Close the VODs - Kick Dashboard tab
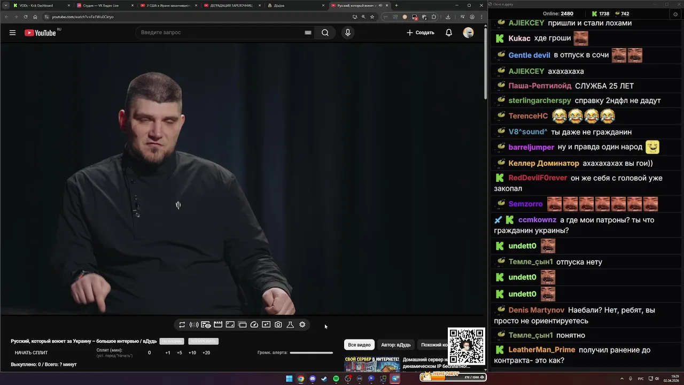 click(x=69, y=5)
